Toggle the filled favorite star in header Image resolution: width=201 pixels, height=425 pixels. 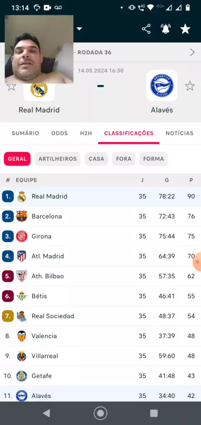pyautogui.click(x=185, y=29)
